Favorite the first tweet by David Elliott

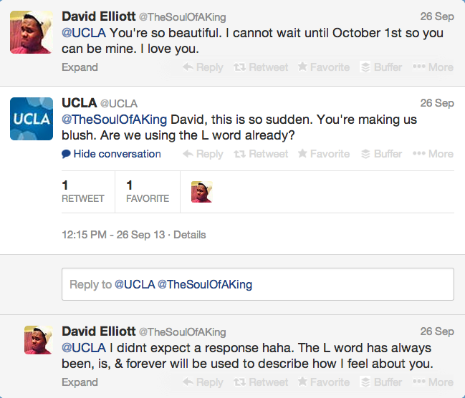click(x=323, y=67)
